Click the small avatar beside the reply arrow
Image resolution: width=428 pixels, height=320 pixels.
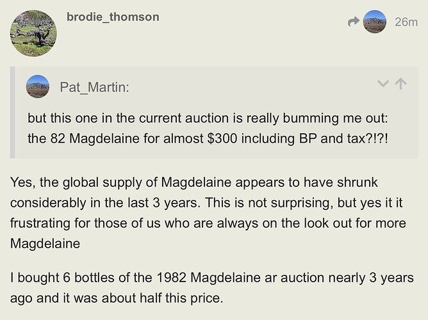click(x=374, y=22)
